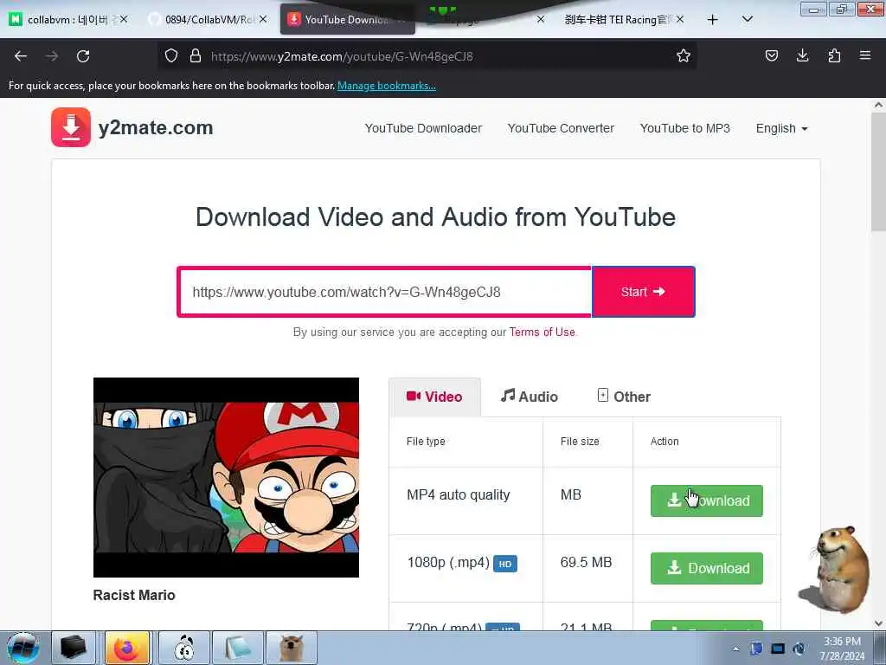
Task: Open the Firefox downloads panel
Action: pos(802,55)
